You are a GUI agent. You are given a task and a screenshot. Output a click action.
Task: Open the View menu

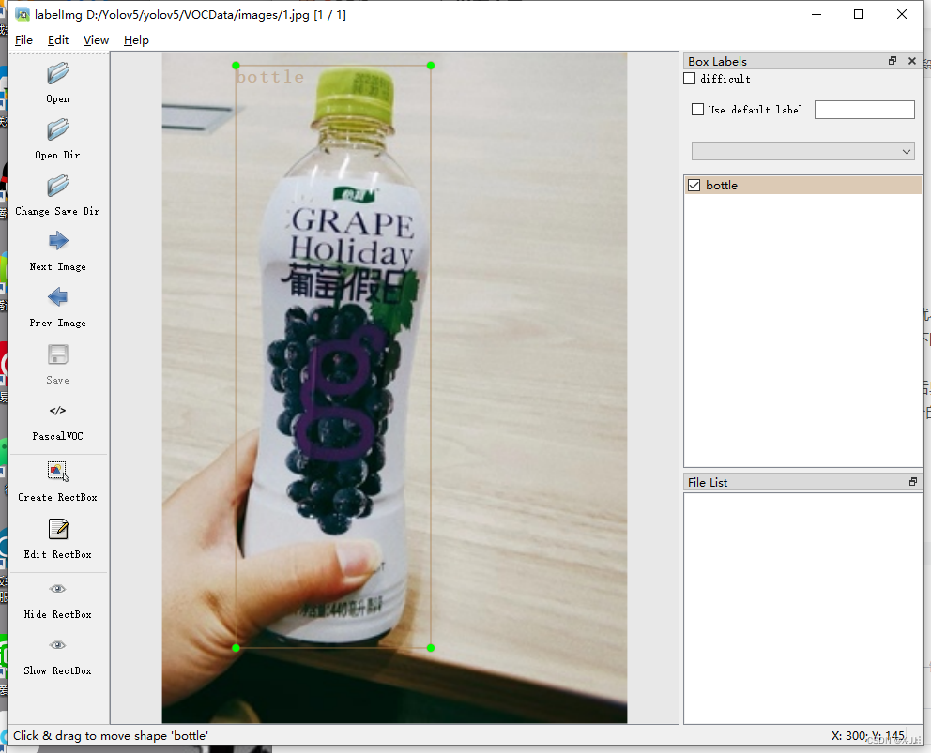pyautogui.click(x=96, y=39)
